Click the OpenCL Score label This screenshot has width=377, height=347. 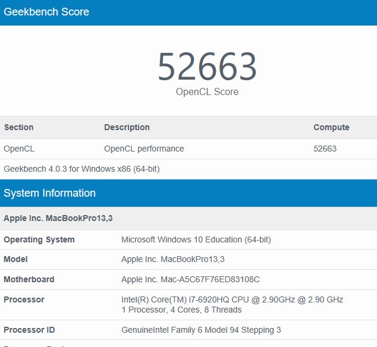tap(208, 92)
